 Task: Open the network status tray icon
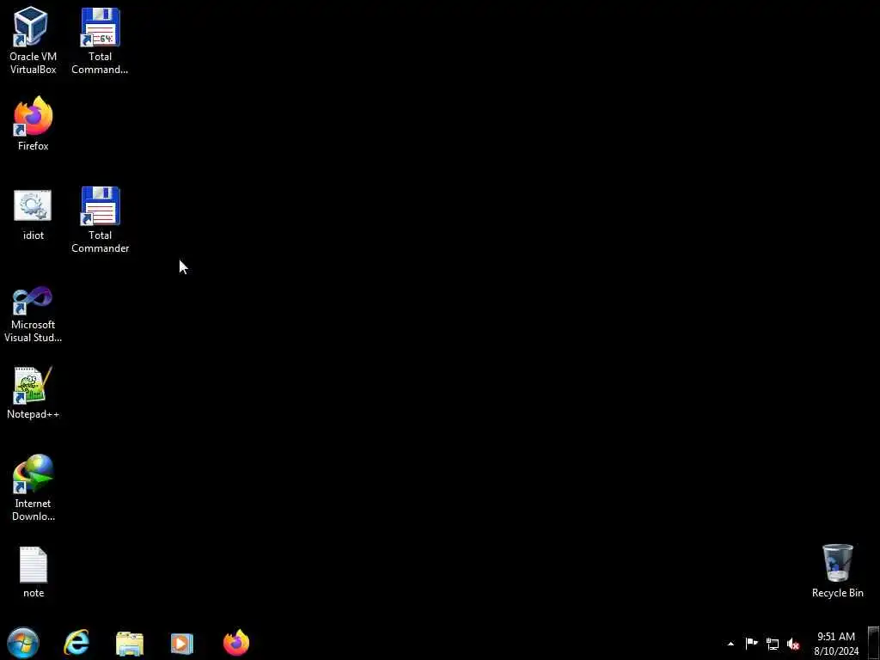pos(773,644)
